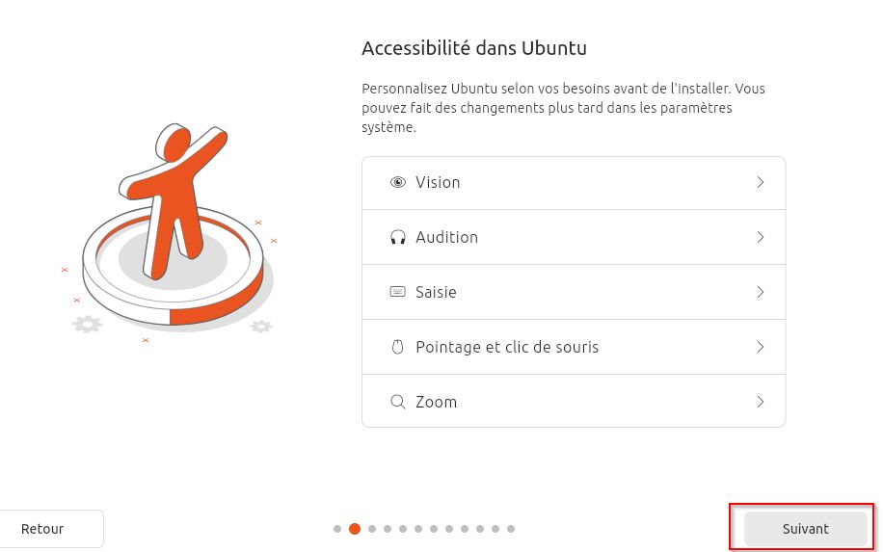The height and width of the screenshot is (552, 883).
Task: Click the headphones icon next to Audition
Action: click(397, 237)
